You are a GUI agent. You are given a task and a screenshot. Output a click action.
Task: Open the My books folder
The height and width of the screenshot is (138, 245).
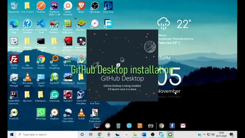(28, 96)
